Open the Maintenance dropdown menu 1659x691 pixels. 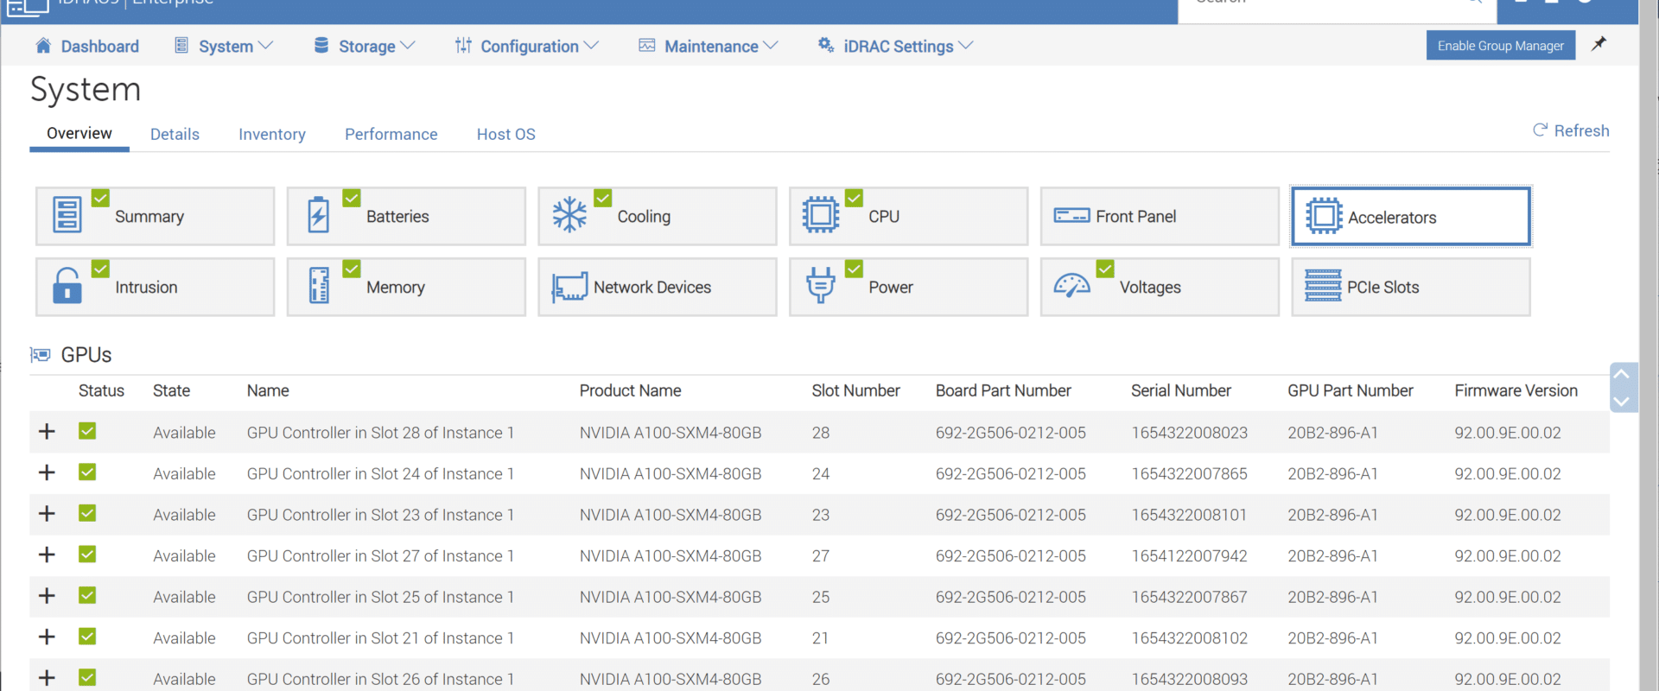click(x=771, y=46)
